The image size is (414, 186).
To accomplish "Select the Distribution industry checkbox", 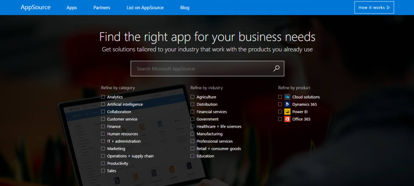I will (x=193, y=104).
